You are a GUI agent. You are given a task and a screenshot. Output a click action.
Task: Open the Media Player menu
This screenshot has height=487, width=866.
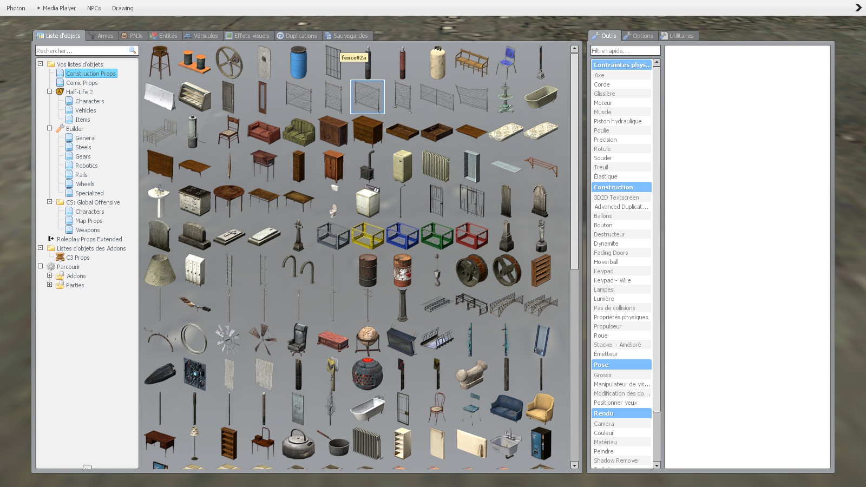56,8
